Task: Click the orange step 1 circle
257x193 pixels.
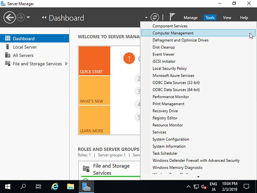Action: [x=129, y=59]
